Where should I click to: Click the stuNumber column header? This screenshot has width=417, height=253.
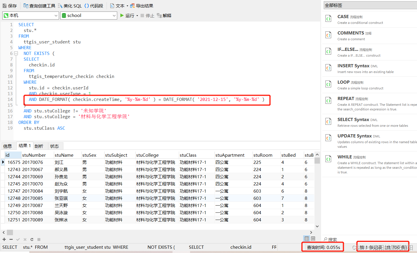click(38, 155)
